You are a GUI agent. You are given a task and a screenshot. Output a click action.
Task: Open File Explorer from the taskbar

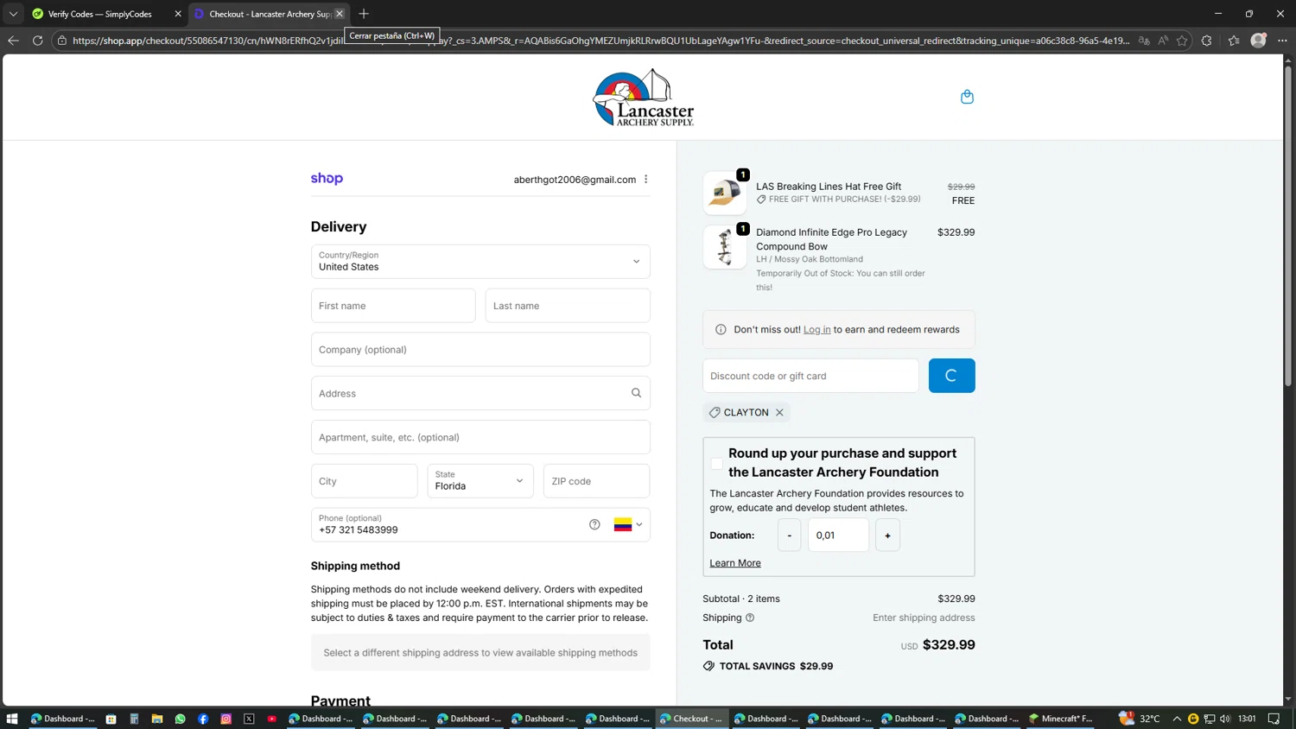pyautogui.click(x=157, y=719)
